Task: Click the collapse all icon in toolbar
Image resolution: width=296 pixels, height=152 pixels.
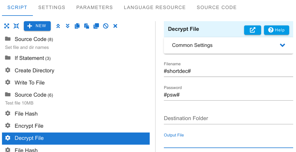Action: [x=16, y=26]
